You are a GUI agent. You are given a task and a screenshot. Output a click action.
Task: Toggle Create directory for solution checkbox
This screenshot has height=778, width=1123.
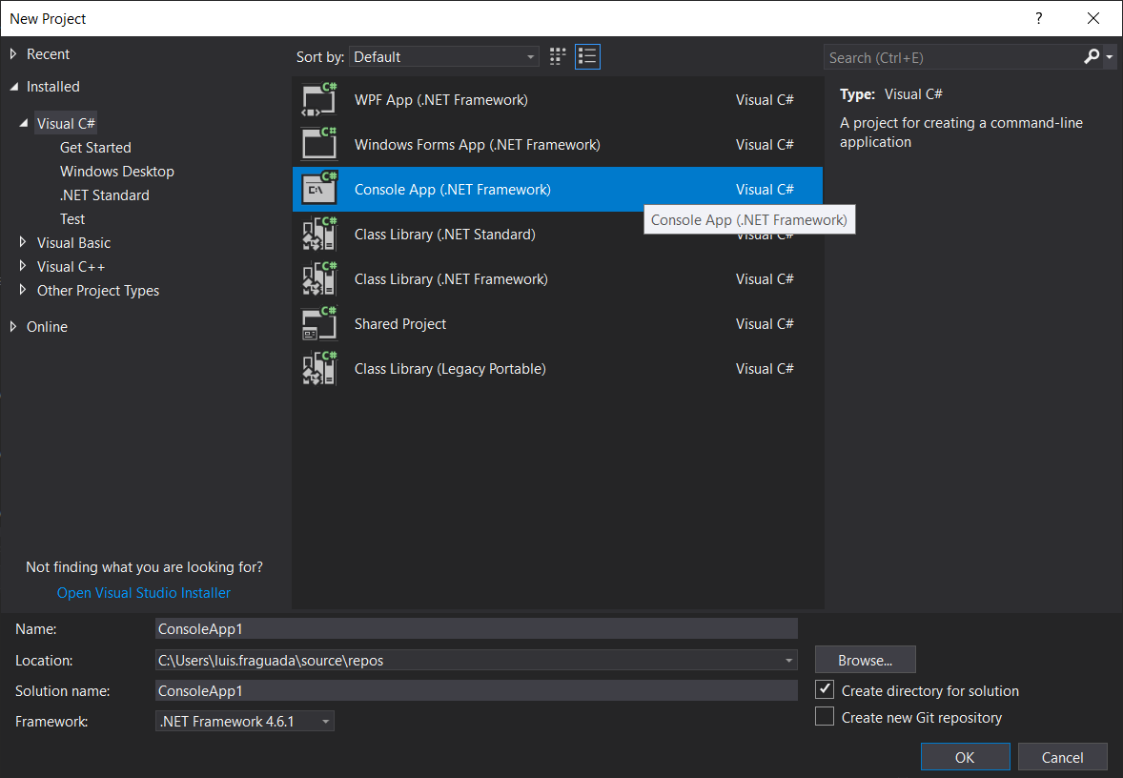pyautogui.click(x=825, y=690)
